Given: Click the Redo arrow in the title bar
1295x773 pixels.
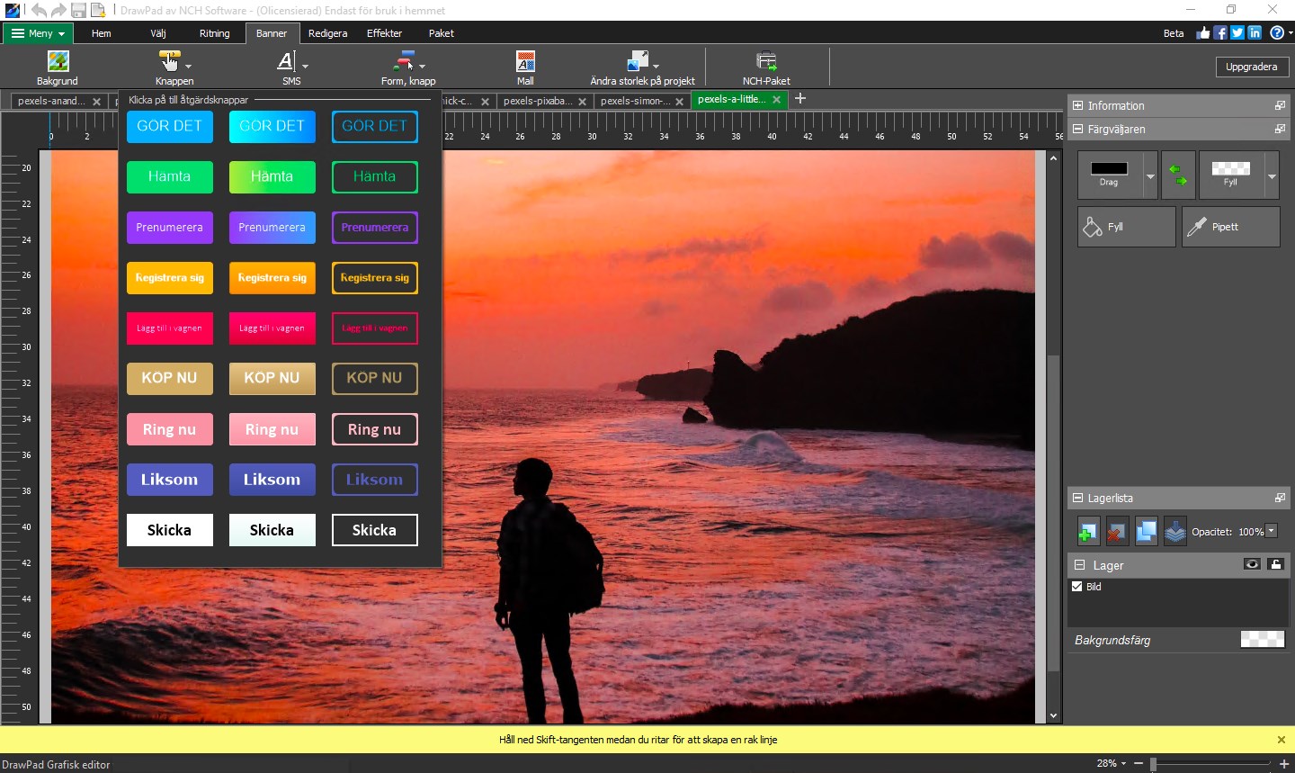Looking at the screenshot, I should [58, 10].
